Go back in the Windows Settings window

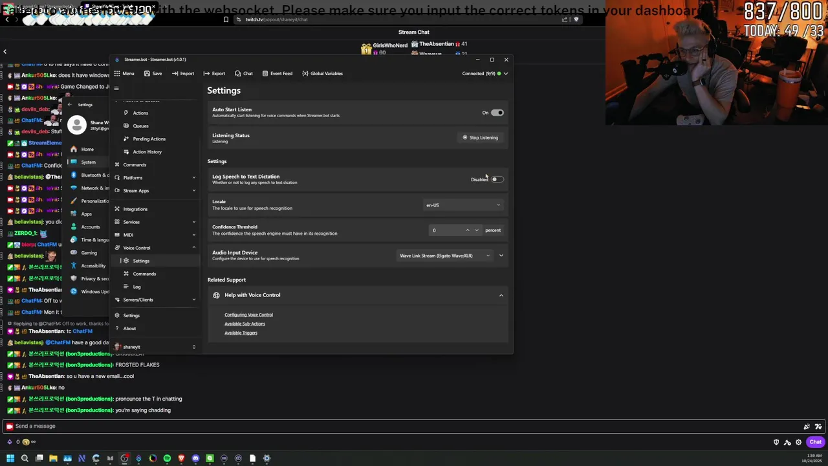click(70, 104)
